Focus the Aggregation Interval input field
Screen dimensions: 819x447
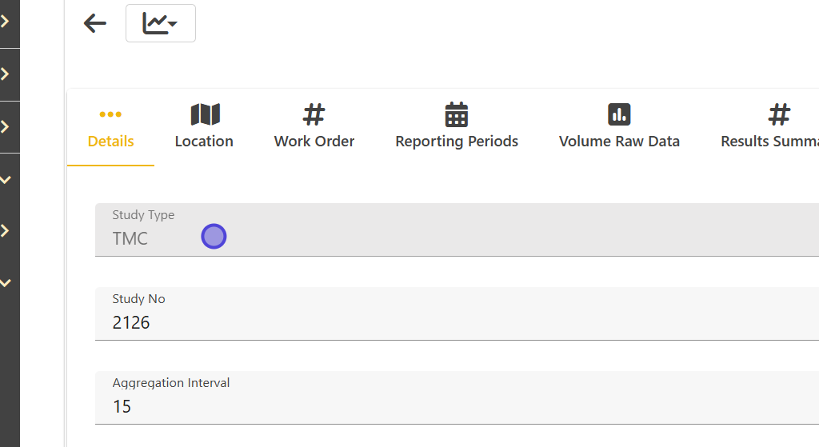point(456,406)
